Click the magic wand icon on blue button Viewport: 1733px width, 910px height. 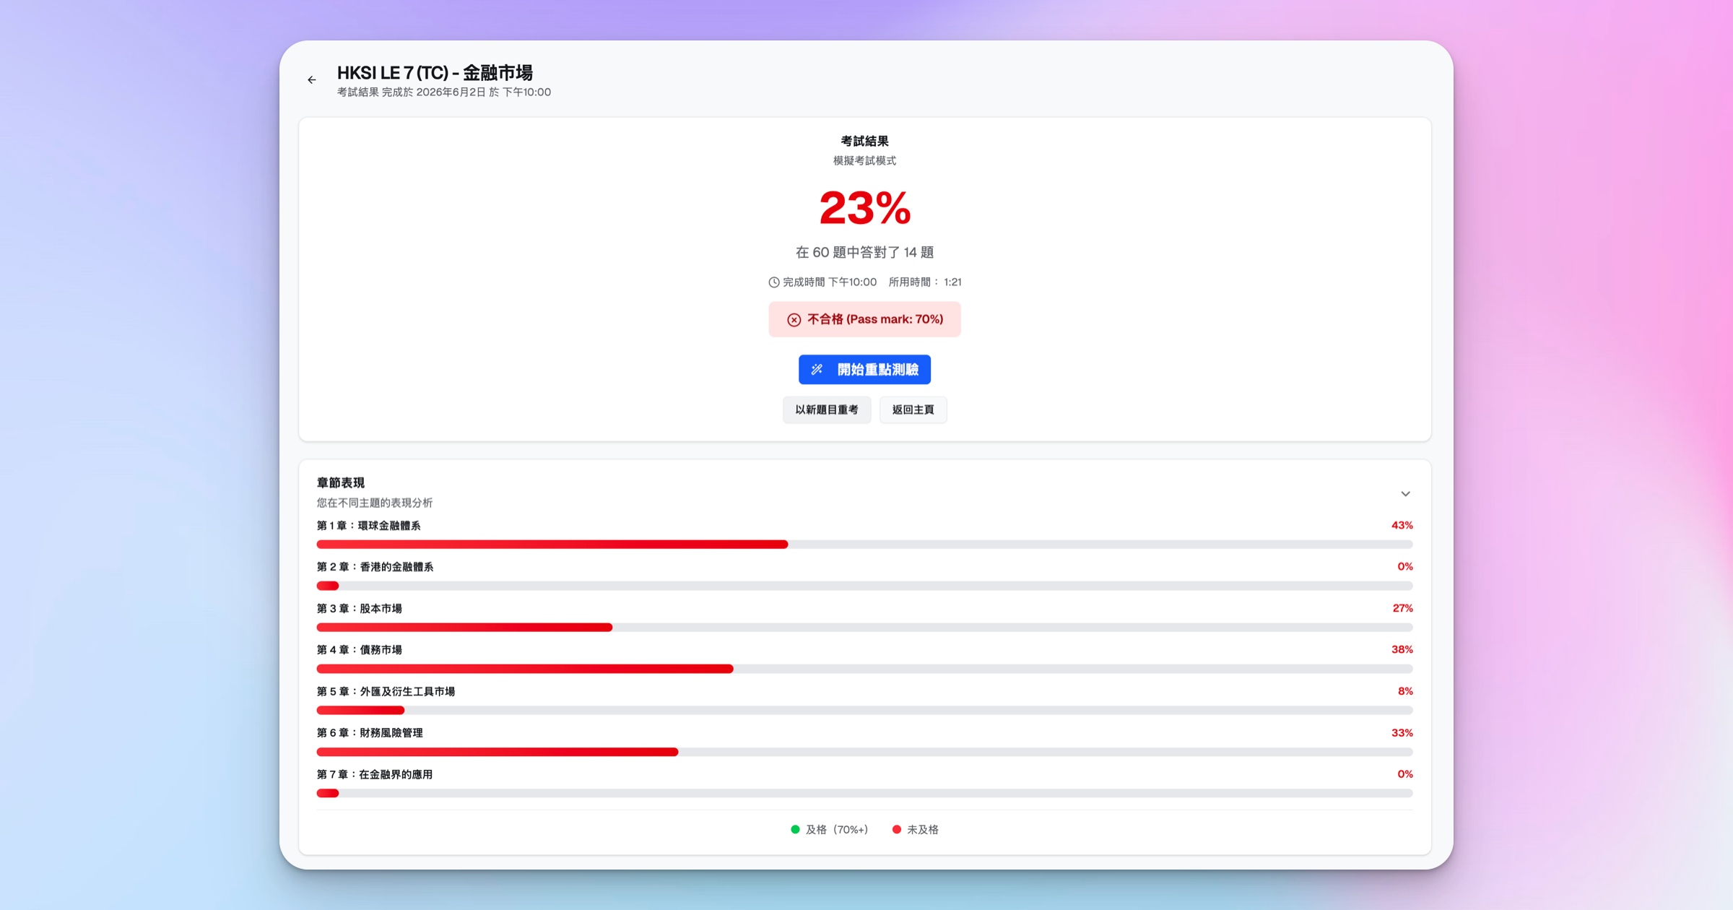coord(817,370)
